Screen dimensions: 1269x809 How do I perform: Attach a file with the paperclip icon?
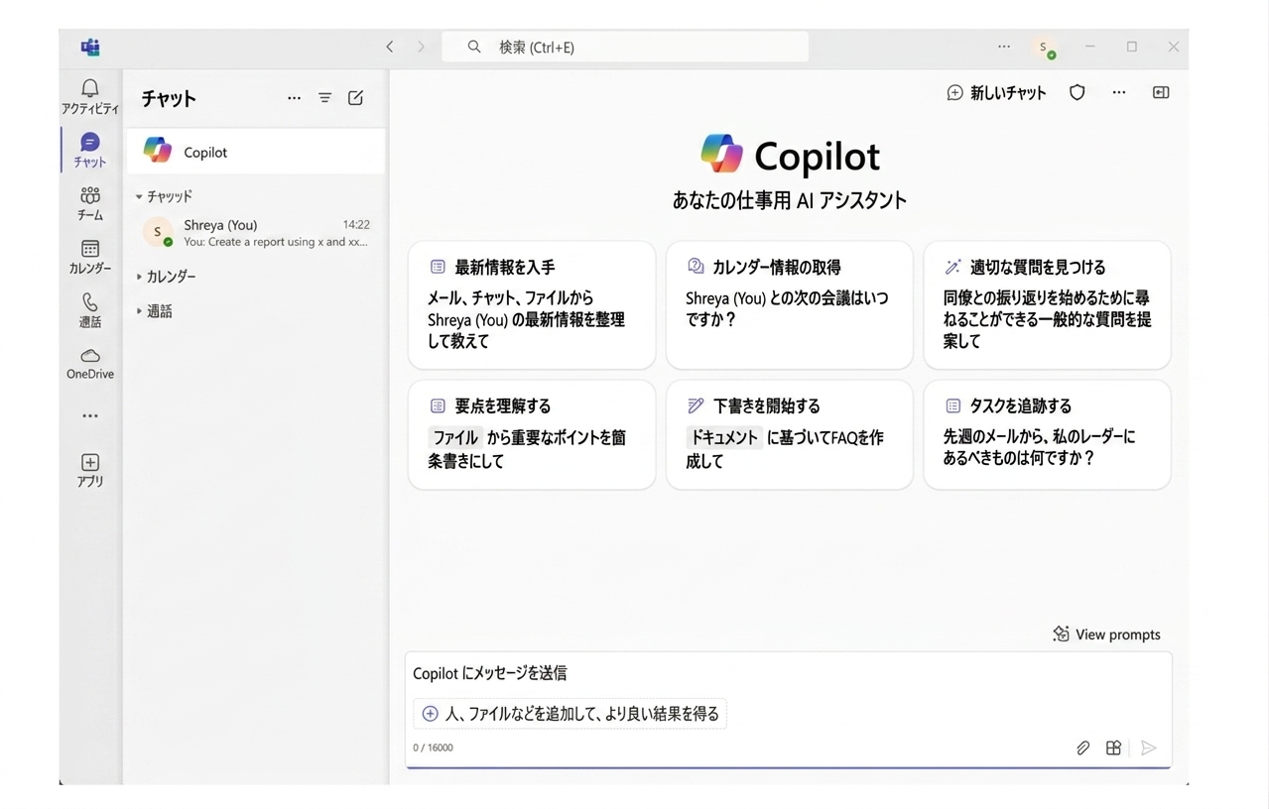point(1083,748)
